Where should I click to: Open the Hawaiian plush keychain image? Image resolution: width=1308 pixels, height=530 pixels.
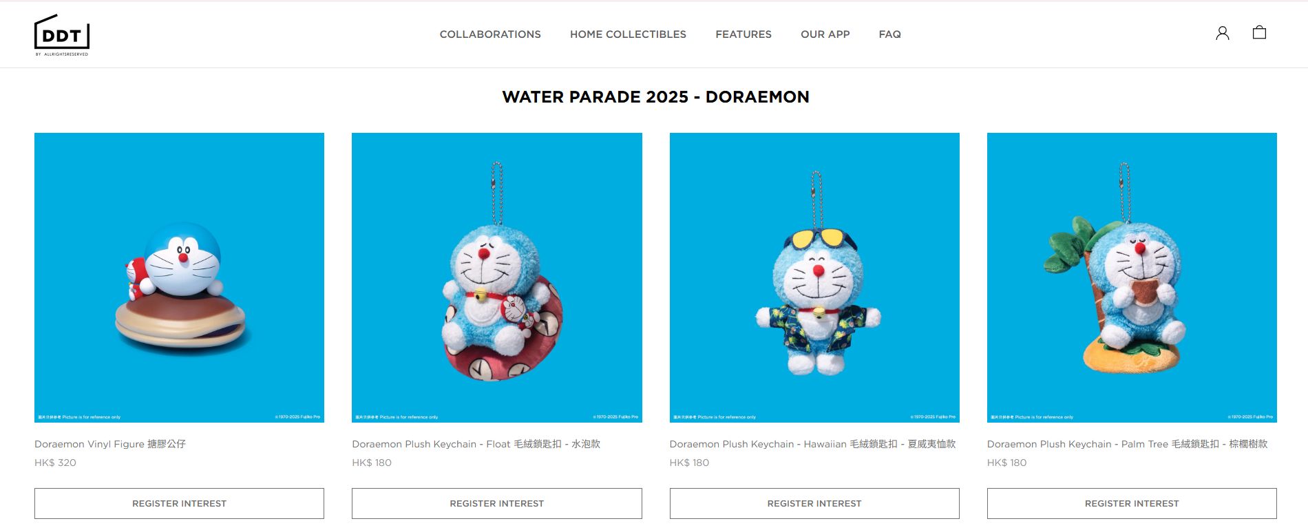[814, 277]
